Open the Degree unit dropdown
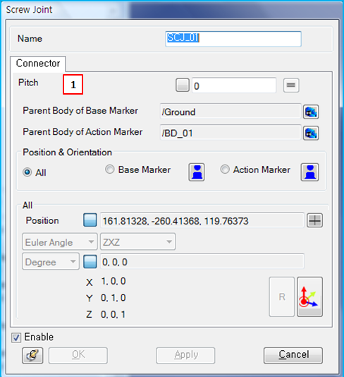Screen dimensions: 344x377 point(51,261)
